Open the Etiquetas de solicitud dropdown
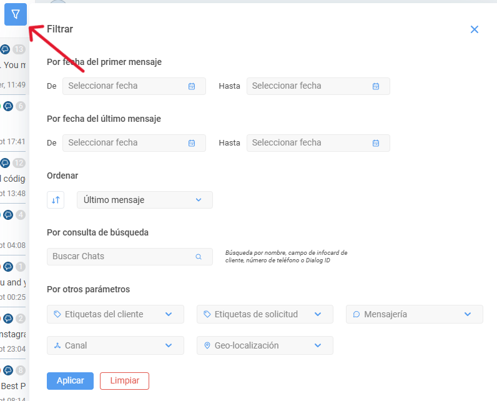497x401 pixels. [x=265, y=314]
